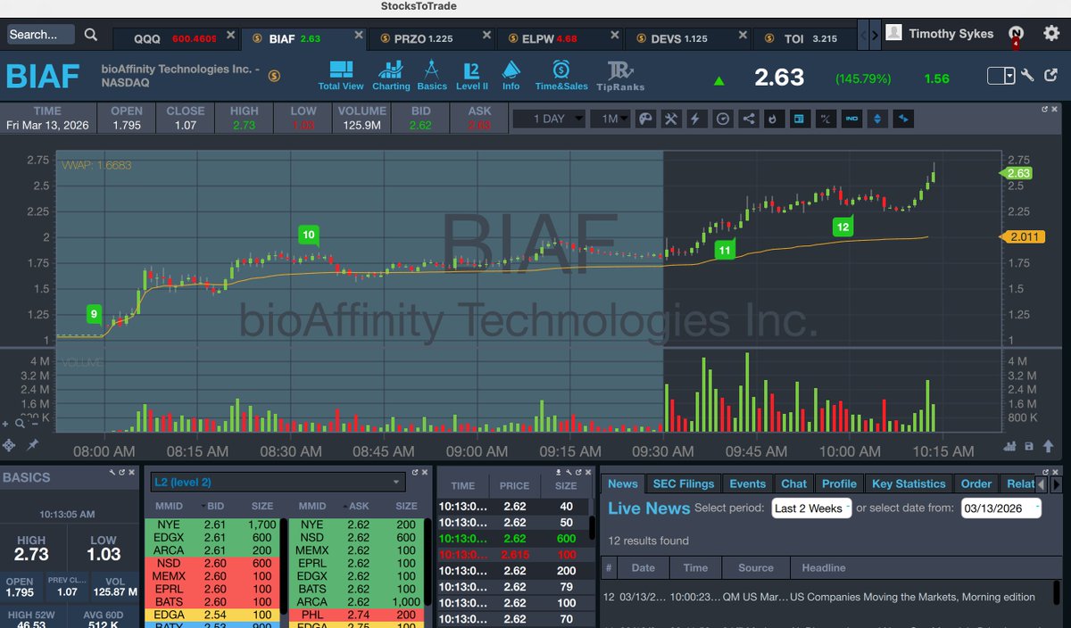Close the Level 2 panel
1071x628 pixels.
[x=426, y=471]
